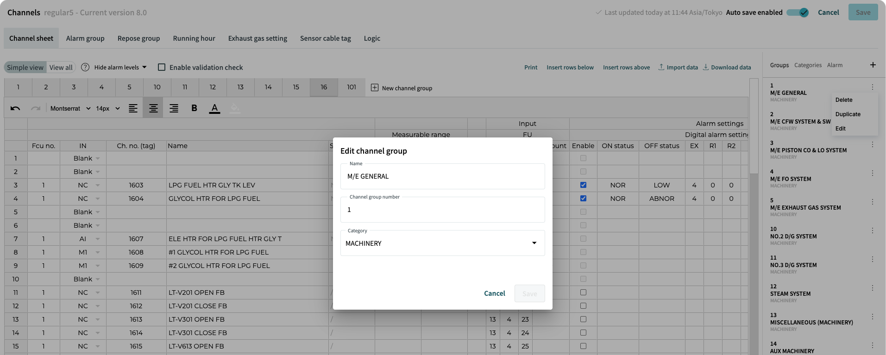Open Montserrat font dropdown
Viewport: 886px width, 355px height.
click(70, 108)
